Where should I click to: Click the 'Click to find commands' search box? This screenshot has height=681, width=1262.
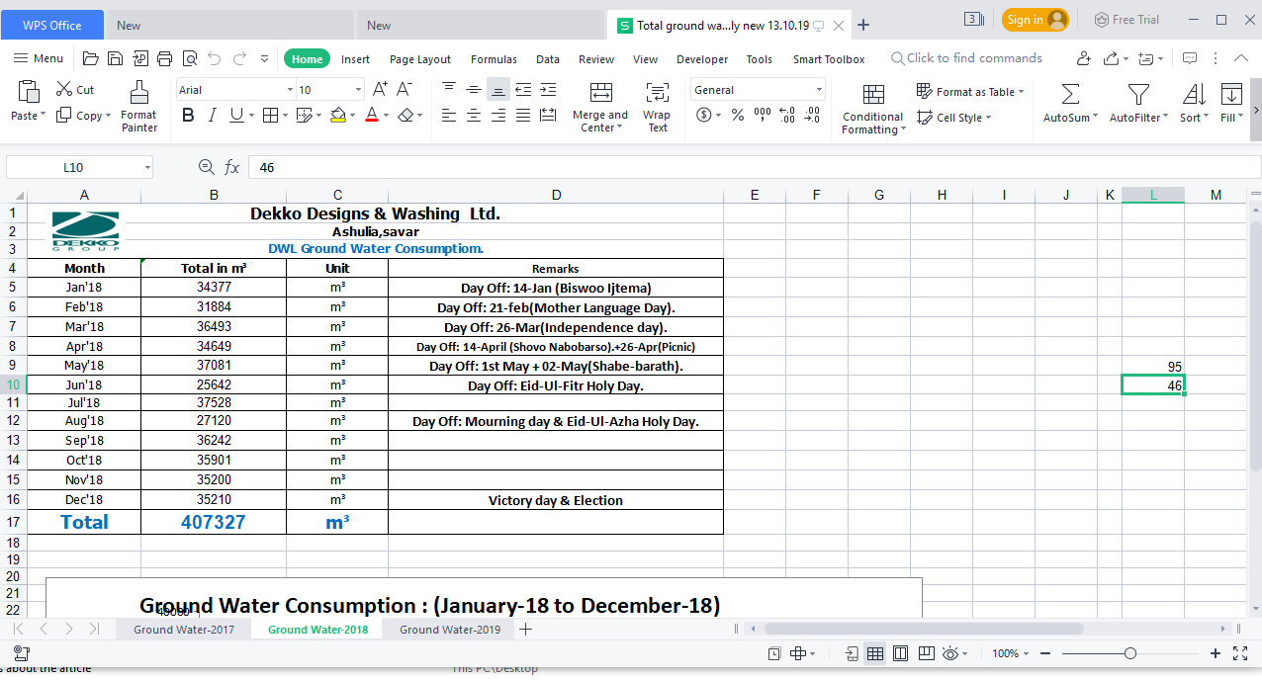966,58
